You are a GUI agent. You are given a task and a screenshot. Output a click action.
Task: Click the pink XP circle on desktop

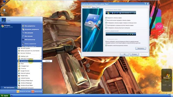tap(159, 26)
